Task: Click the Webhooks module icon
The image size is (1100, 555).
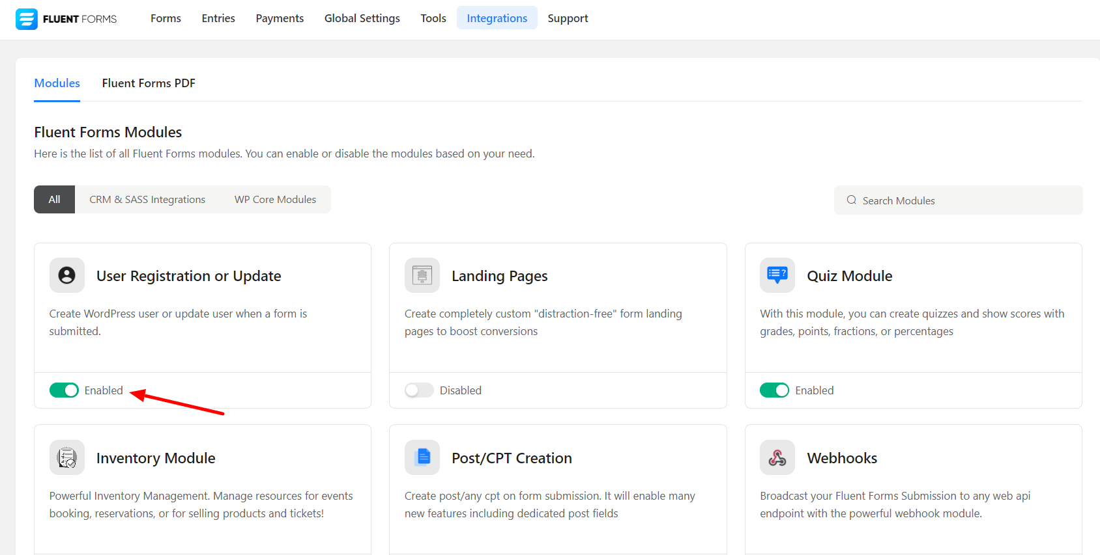Action: tap(777, 457)
